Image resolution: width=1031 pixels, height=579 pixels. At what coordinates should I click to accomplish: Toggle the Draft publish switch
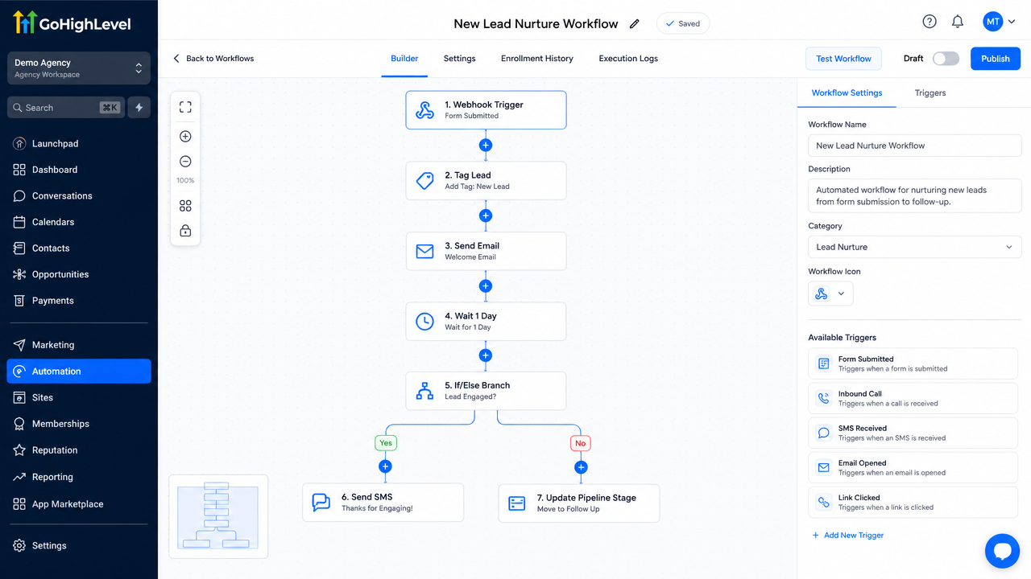[x=946, y=59]
